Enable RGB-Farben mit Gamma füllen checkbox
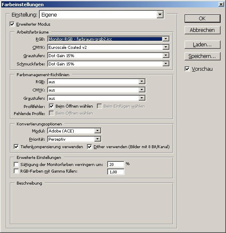 click(16, 171)
